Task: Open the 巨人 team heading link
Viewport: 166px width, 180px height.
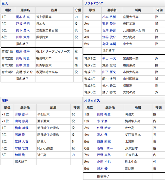Action: [x=5, y=3]
